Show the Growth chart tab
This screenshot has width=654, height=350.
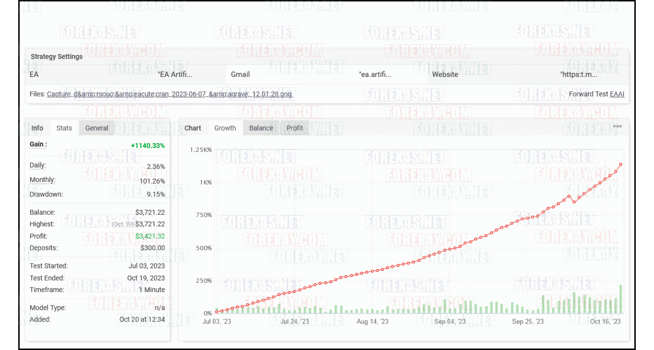[x=225, y=128]
